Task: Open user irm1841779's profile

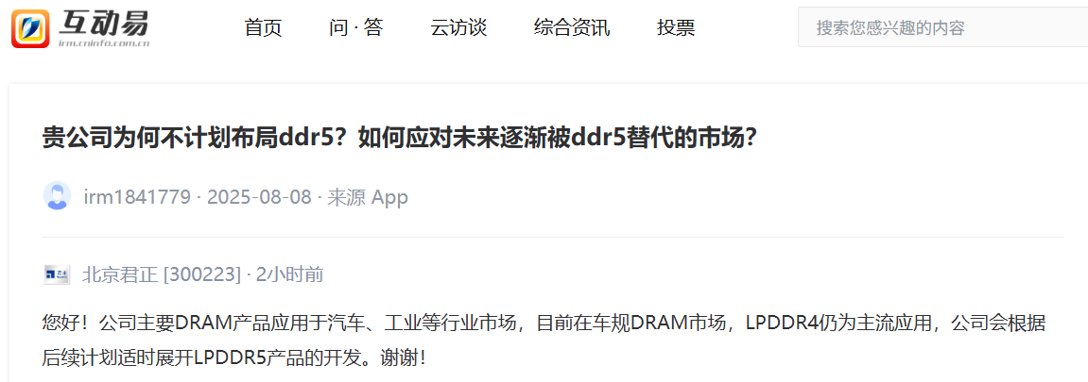Action: pyautogui.click(x=137, y=197)
